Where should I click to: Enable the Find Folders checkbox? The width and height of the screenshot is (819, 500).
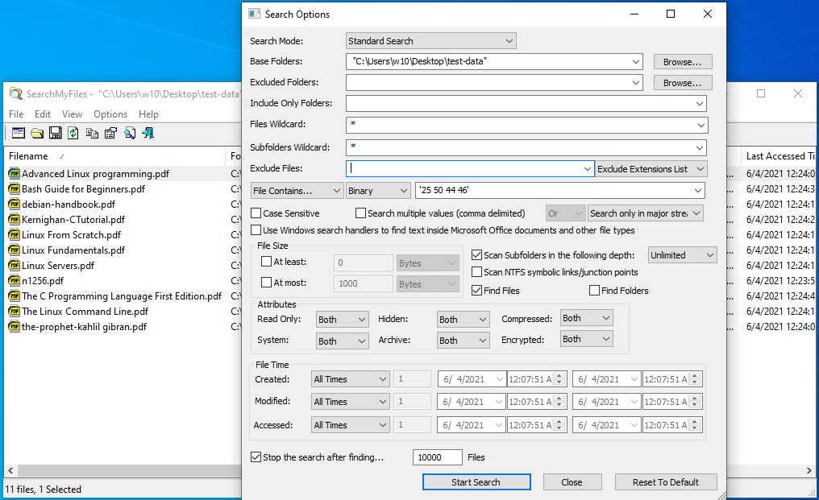pos(594,290)
